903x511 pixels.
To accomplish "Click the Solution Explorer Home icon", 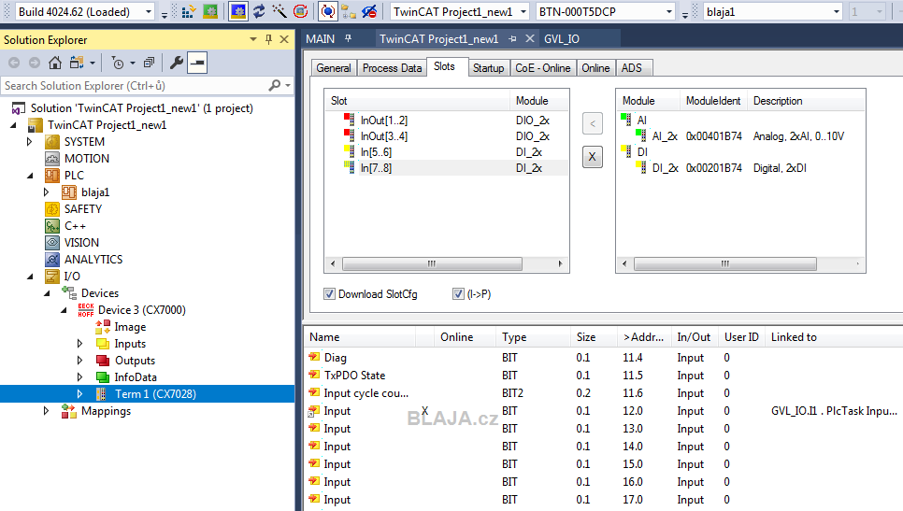I will [x=55, y=63].
